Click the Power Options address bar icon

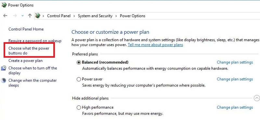pos(38,16)
